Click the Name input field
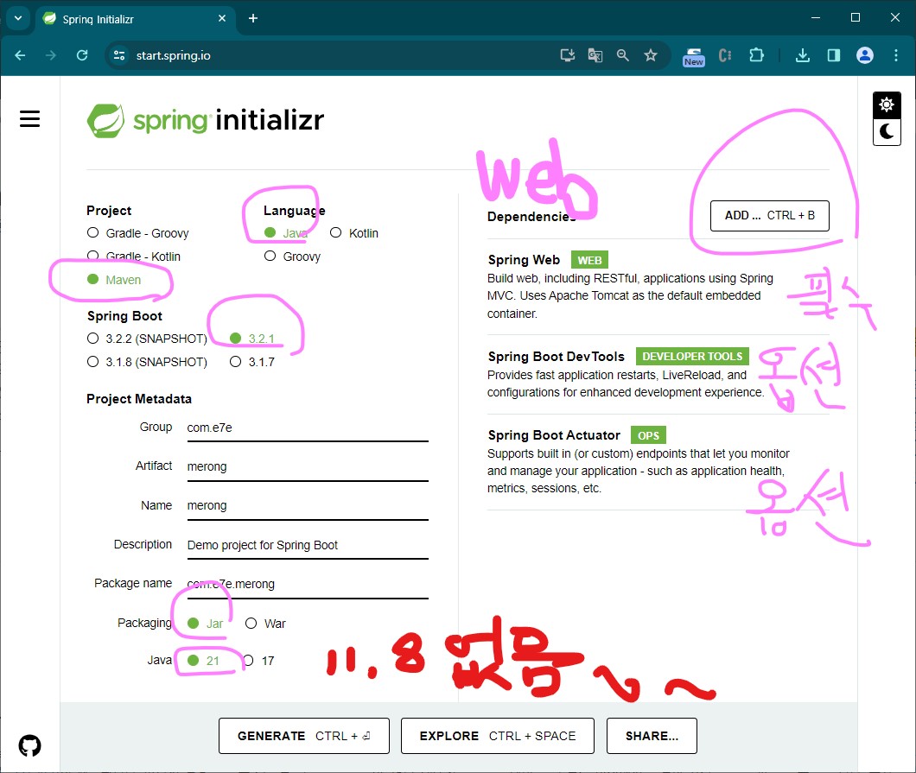The image size is (916, 773). pos(308,505)
